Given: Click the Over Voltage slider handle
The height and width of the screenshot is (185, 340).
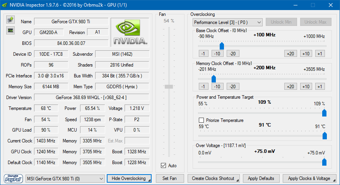Looking at the screenshot, I should (325, 162).
